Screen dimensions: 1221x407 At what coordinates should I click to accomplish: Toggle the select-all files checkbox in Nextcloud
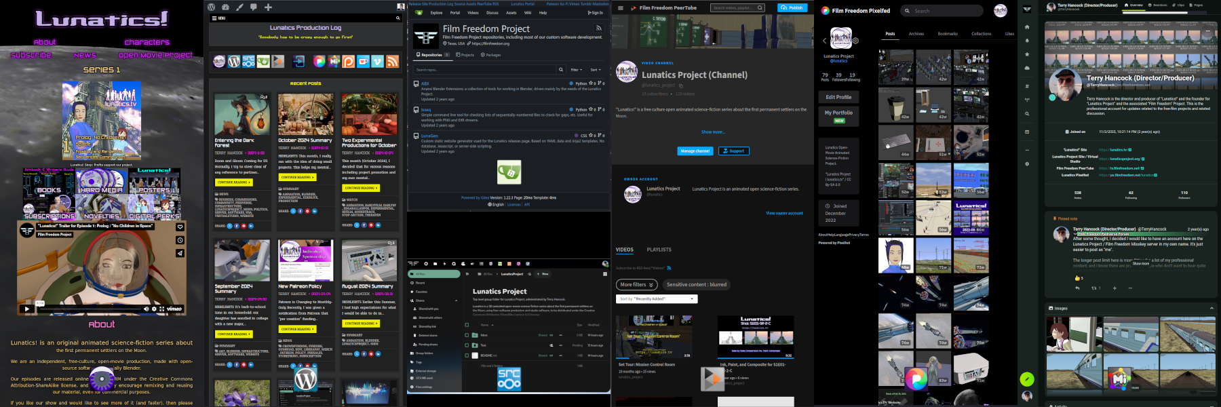click(x=467, y=325)
